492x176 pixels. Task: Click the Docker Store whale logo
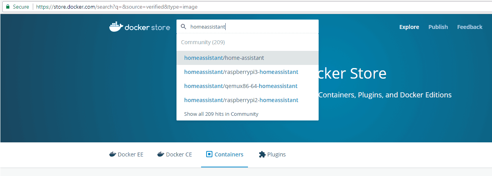[x=116, y=27]
